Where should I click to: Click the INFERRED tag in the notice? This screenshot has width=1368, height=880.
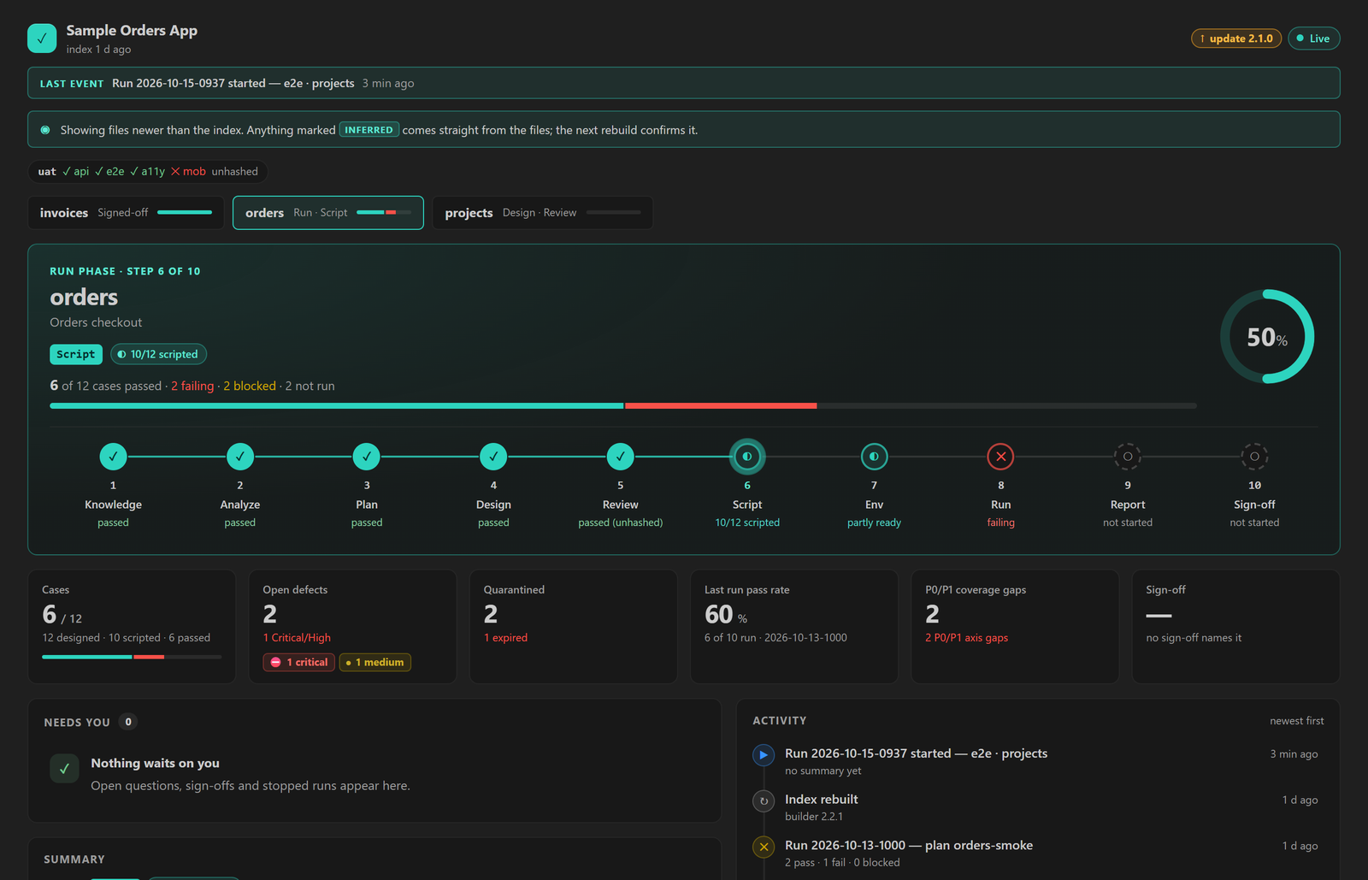pyautogui.click(x=369, y=130)
